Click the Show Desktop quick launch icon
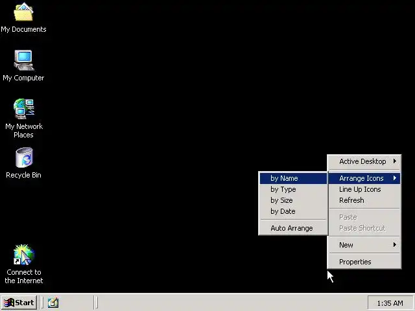This screenshot has width=415, height=311. point(53,303)
